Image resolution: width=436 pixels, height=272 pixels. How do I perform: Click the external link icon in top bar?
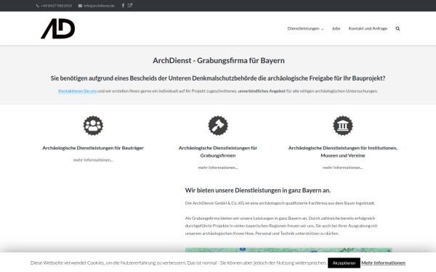click(130, 5)
